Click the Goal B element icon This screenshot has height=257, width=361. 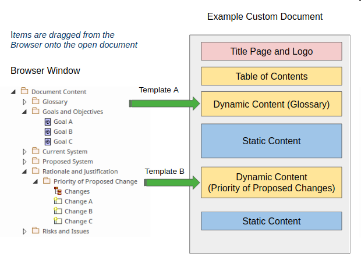point(48,131)
